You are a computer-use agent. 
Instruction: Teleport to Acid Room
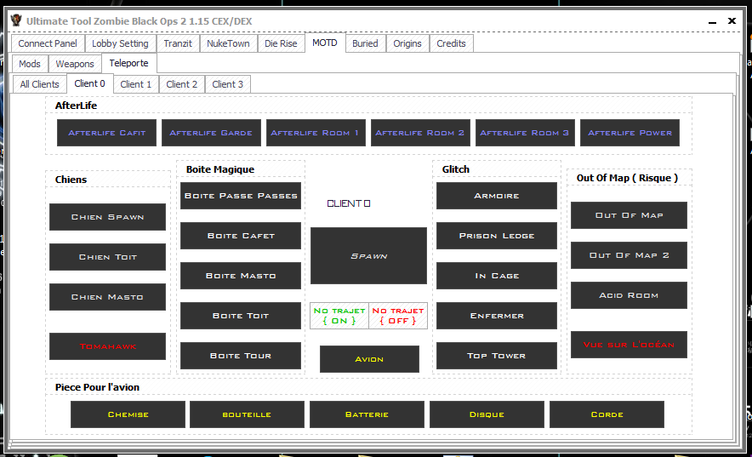[629, 295]
